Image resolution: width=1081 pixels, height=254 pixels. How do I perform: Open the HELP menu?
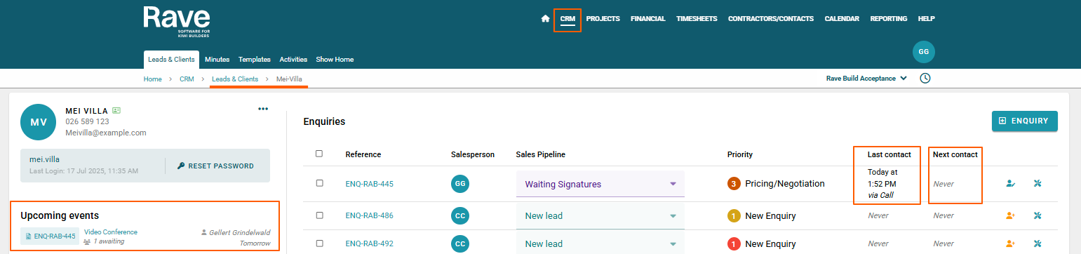[926, 19]
